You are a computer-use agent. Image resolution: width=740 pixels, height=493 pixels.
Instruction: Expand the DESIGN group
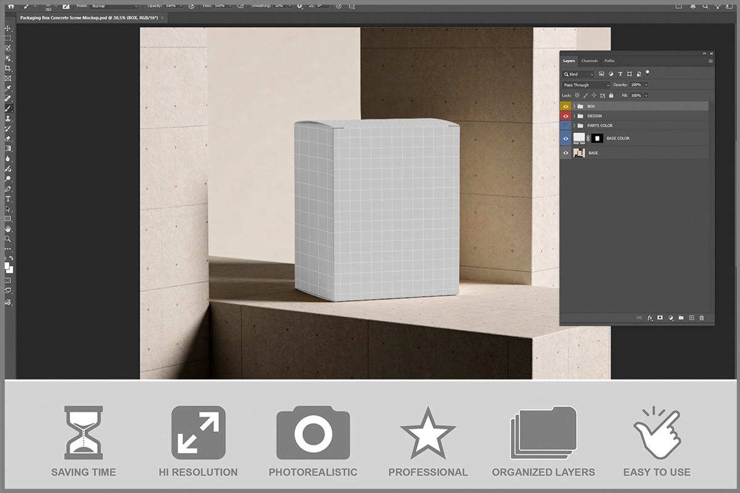coord(574,116)
